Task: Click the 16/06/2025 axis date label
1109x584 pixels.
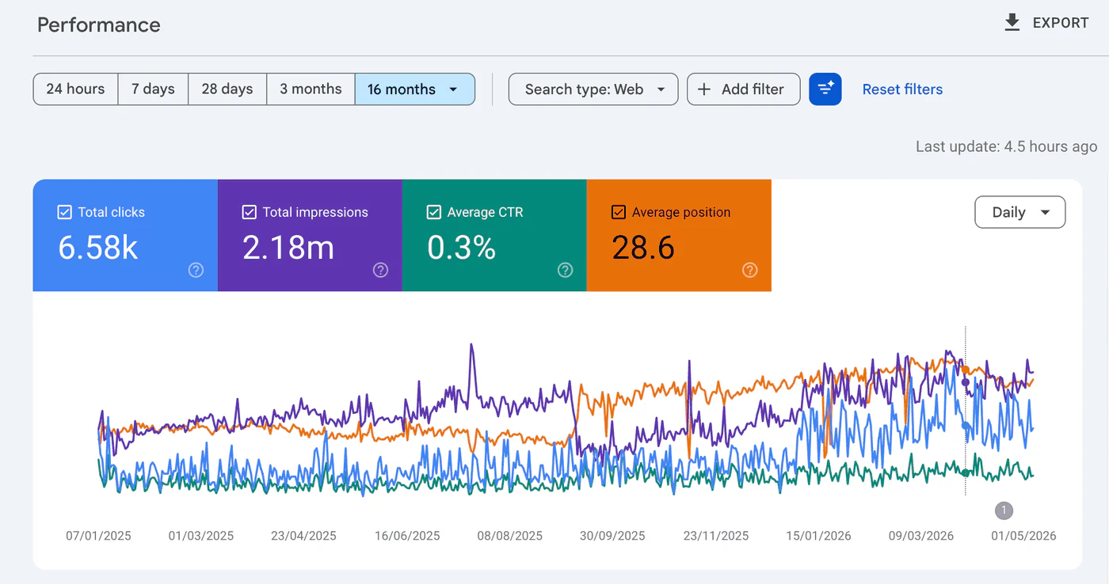Action: [x=407, y=536]
